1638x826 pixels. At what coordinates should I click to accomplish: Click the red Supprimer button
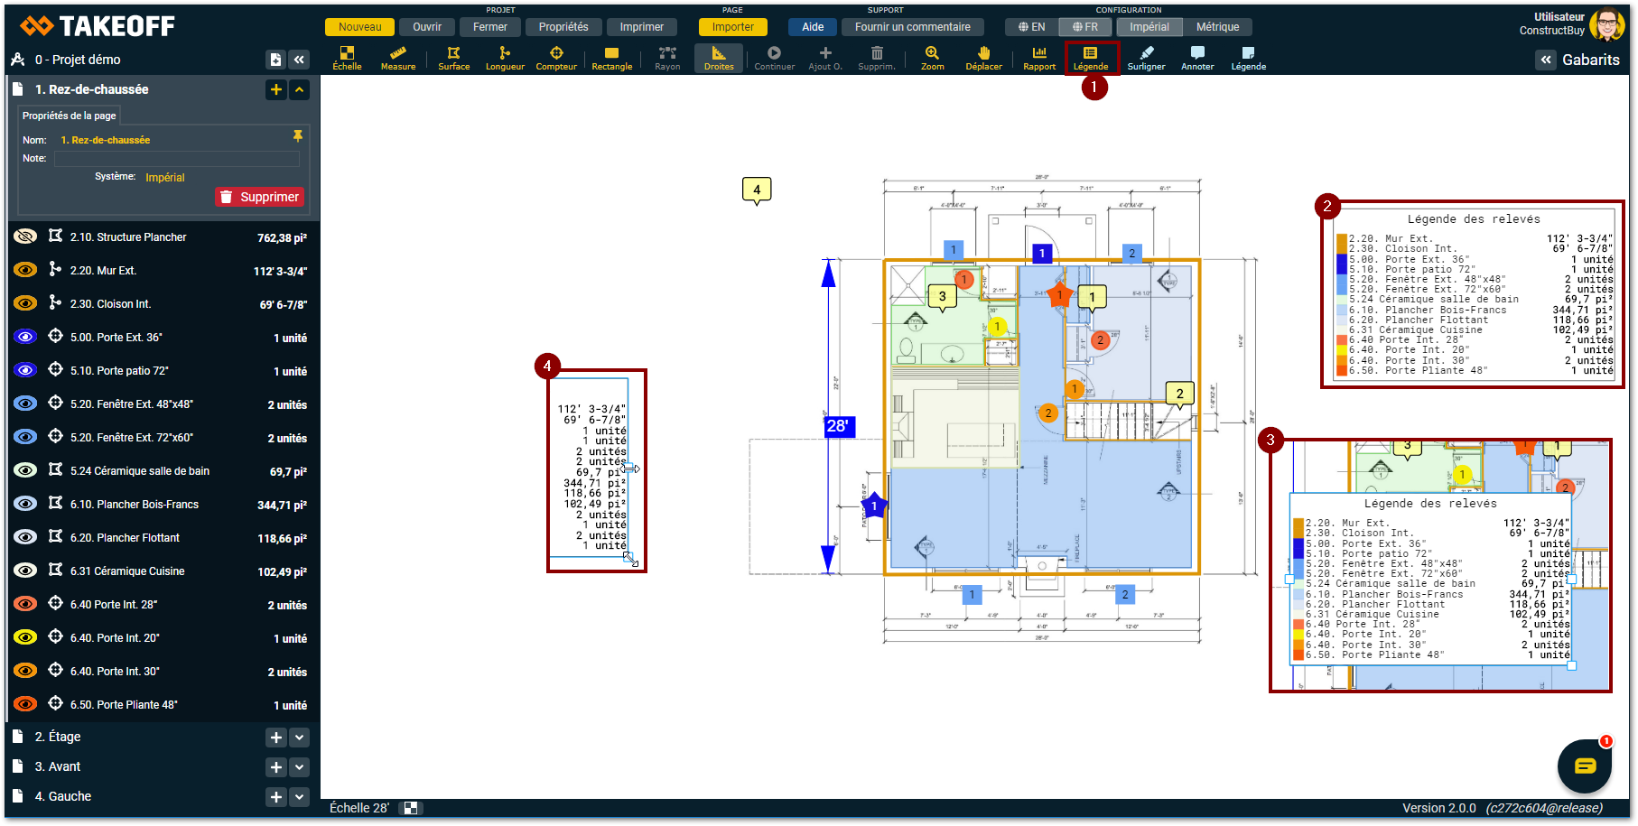point(260,197)
